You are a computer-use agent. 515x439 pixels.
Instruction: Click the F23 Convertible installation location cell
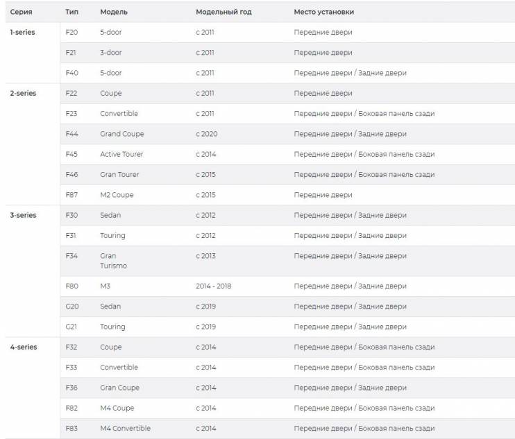(364, 114)
